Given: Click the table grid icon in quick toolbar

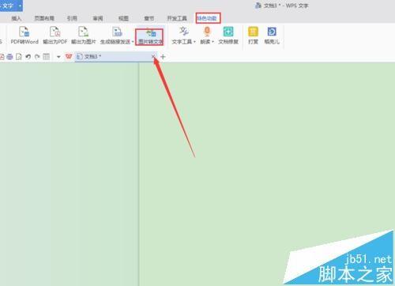Looking at the screenshot, I should 47,57.
